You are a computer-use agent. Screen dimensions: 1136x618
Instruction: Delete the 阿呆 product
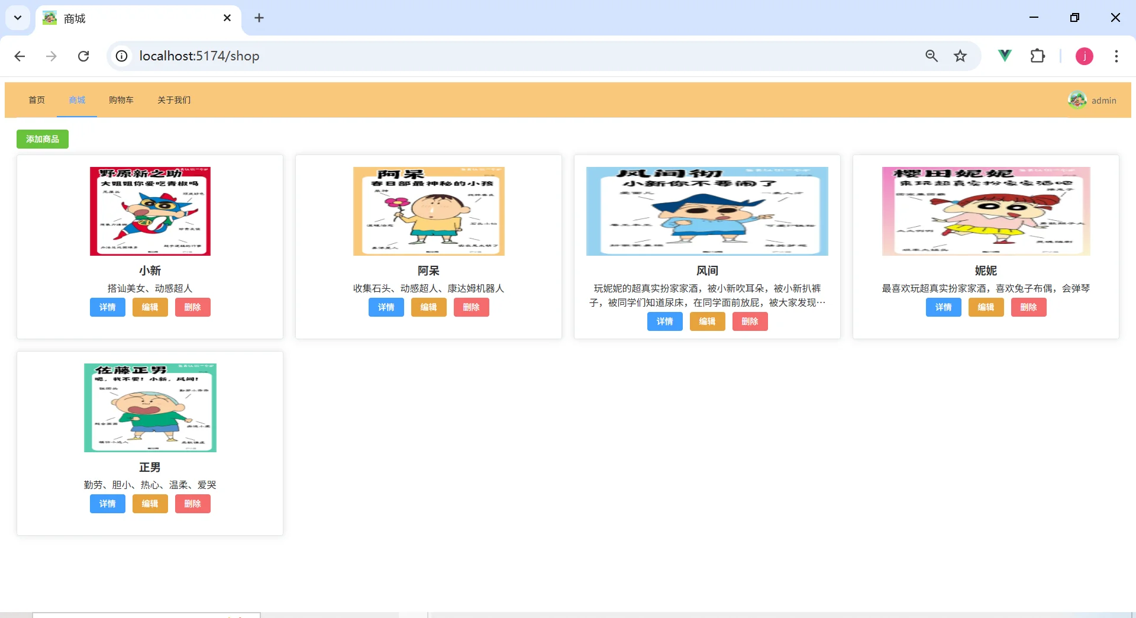472,307
